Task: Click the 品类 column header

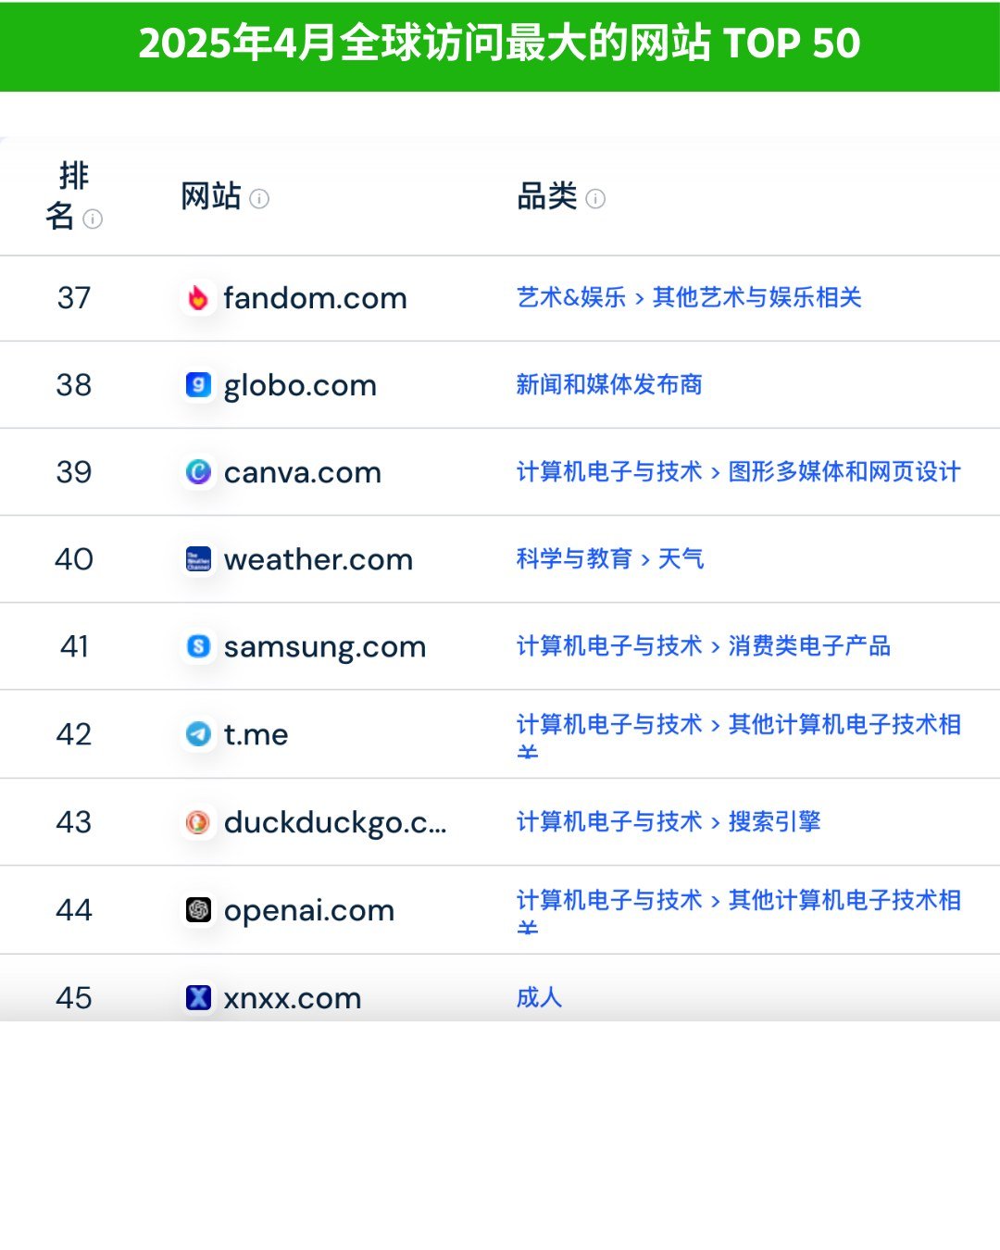Action: [x=547, y=197]
